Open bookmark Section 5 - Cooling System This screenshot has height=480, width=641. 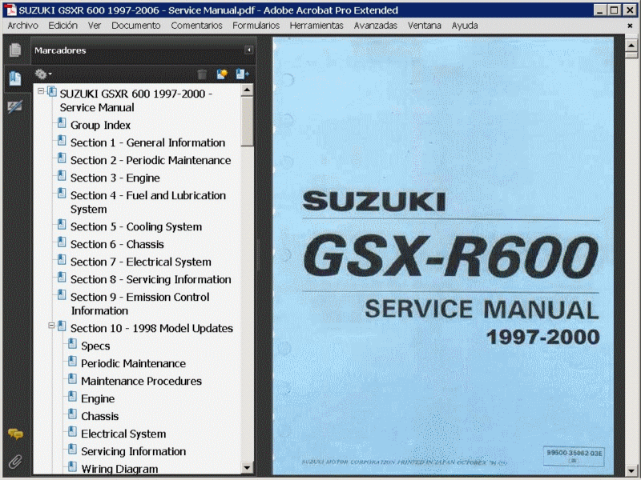click(136, 226)
